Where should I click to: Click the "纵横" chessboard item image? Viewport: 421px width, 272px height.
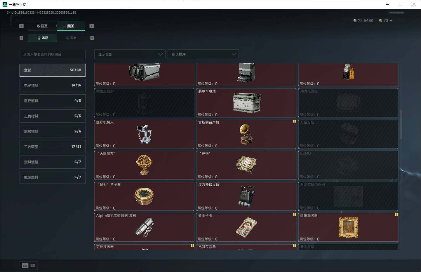pyautogui.click(x=246, y=165)
